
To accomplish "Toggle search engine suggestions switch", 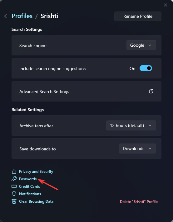I will point(146,68).
